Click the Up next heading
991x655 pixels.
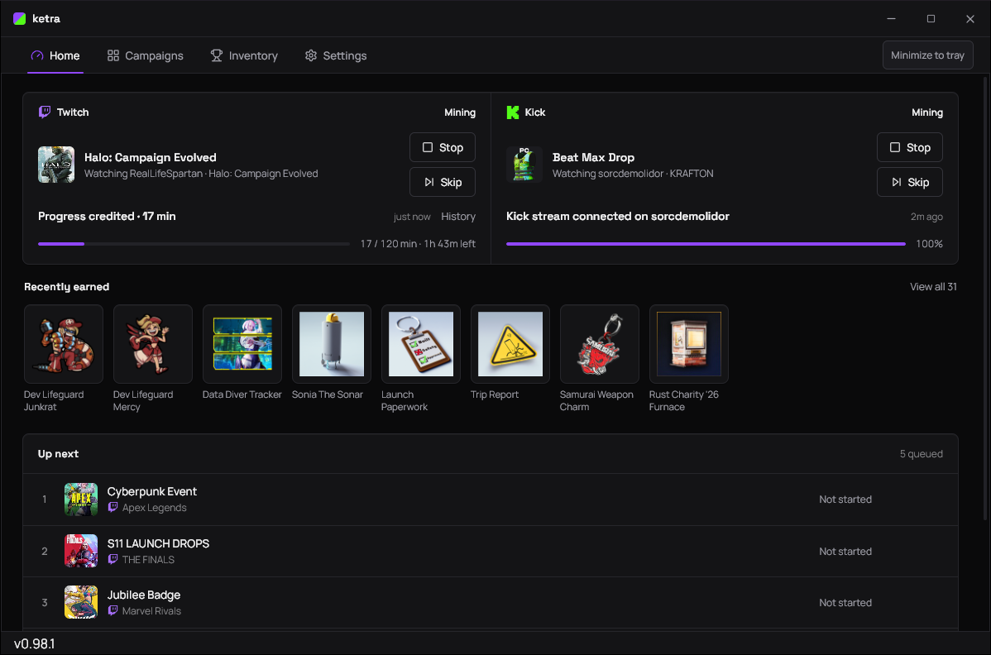pos(58,453)
